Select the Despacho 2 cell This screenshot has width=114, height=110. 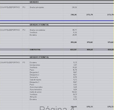34,75
